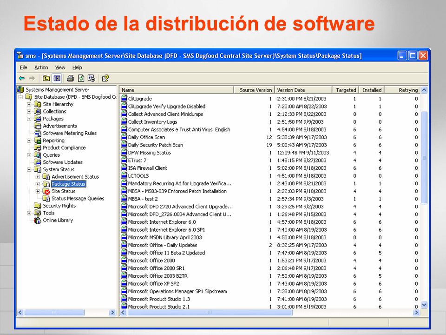Select the DFW Missing Status row
Image resolution: width=446 pixels, height=335 pixels.
pyautogui.click(x=269, y=153)
